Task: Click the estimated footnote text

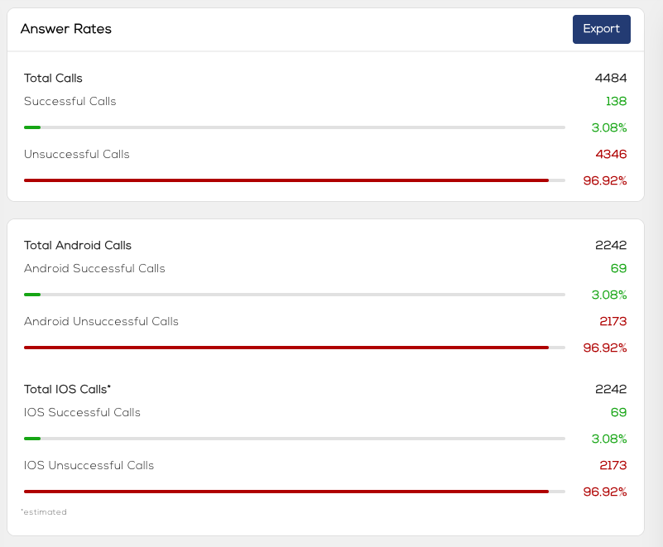Action: click(44, 512)
